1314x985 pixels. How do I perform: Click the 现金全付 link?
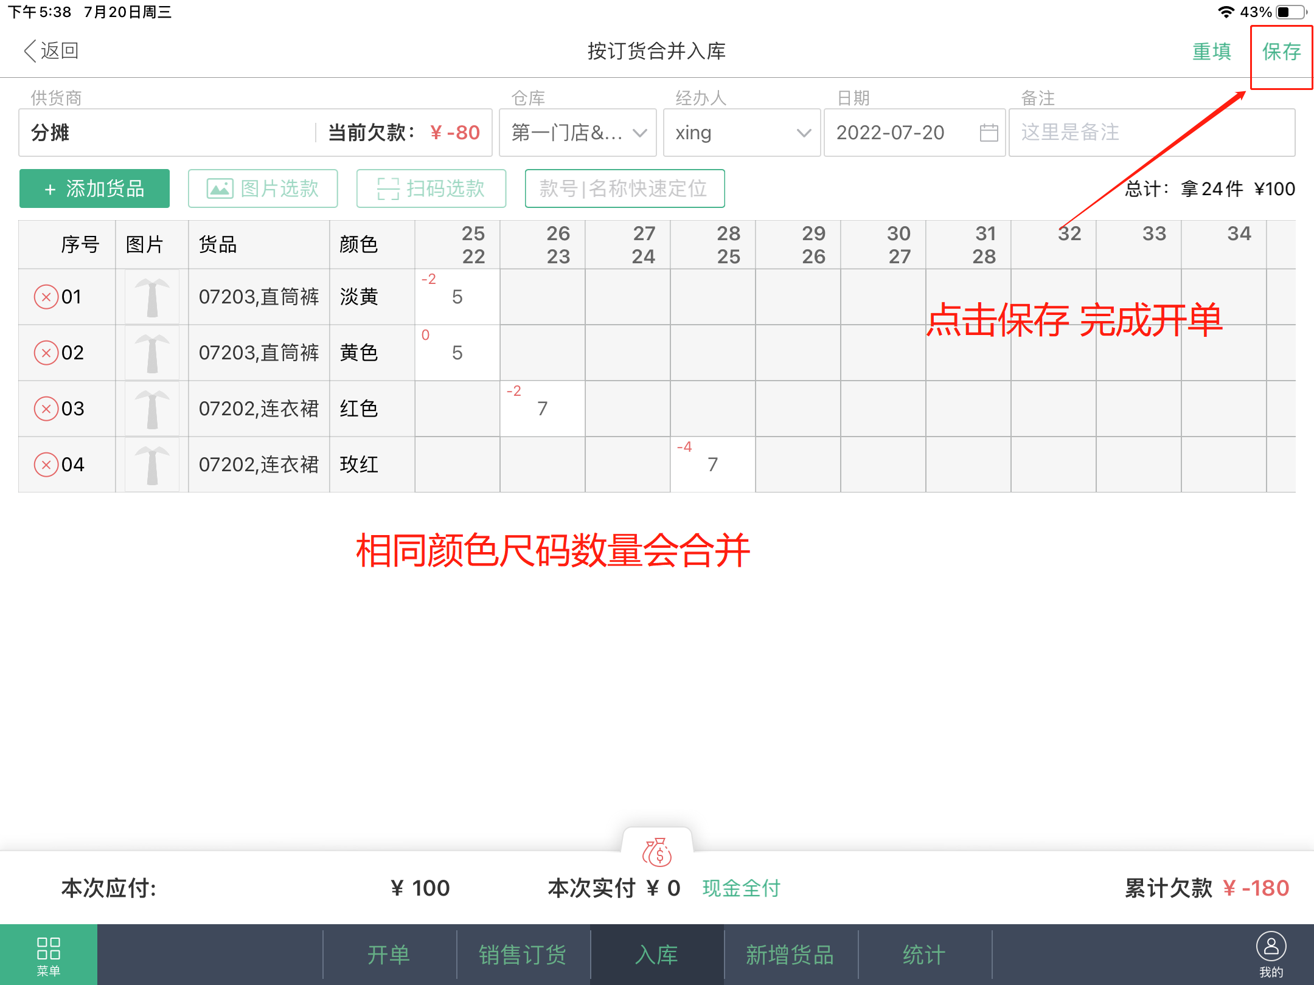coord(742,888)
